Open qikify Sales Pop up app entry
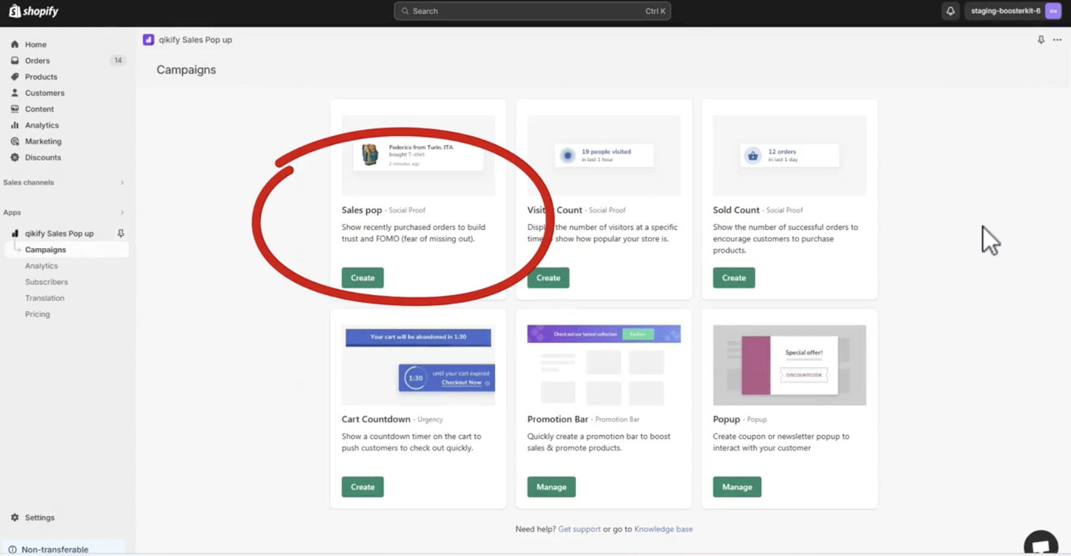Viewport: 1071px width, 556px height. tap(59, 234)
